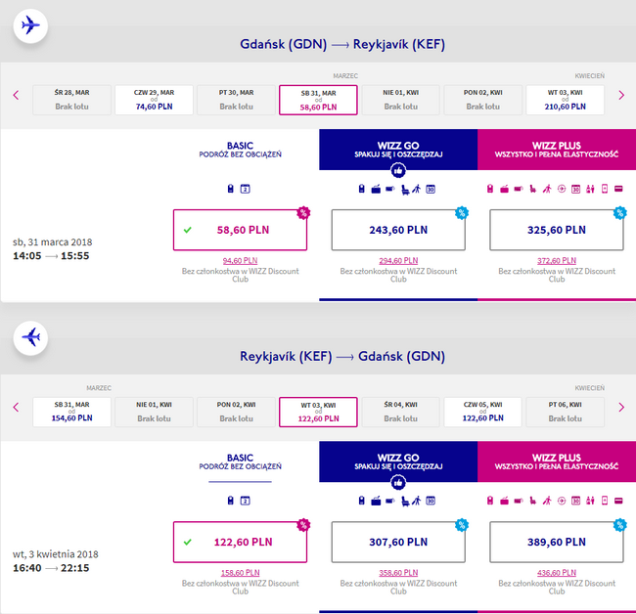Click the blue percent badge on 243,60 PLN fare
Viewport: 636px width, 614px height.
(462, 213)
